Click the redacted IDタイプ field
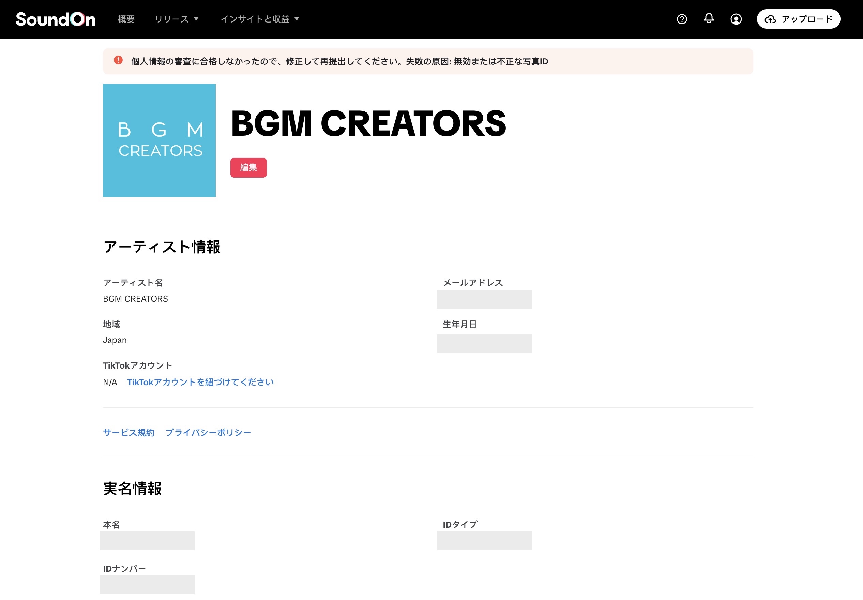The height and width of the screenshot is (600, 863). click(x=484, y=541)
